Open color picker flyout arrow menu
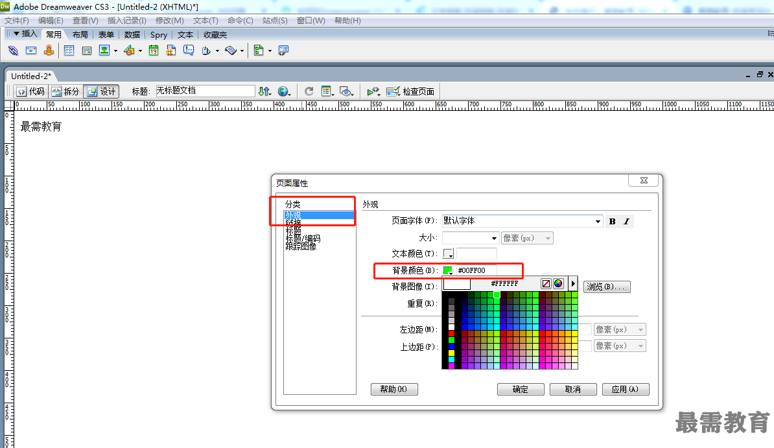This screenshot has width=774, height=448. tap(572, 283)
